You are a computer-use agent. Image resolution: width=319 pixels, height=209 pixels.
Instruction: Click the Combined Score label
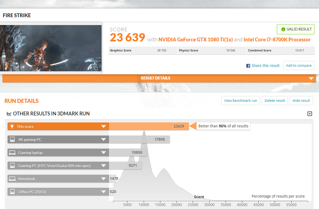click(259, 50)
